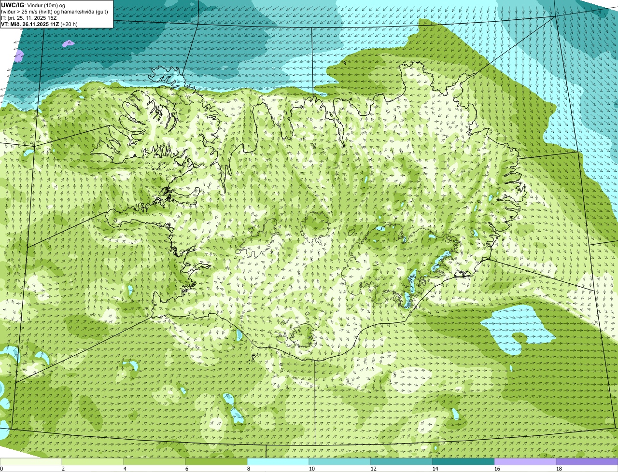Click the valid time "VT: Mið. 26.11.2025 11Z (+20 h)"

(40, 24)
